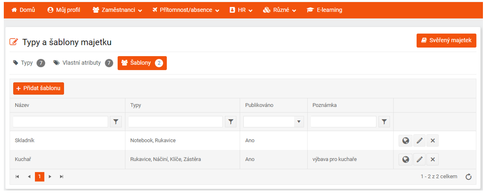Refresh the templates table

click(x=469, y=177)
